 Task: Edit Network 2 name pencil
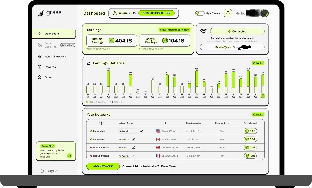[133, 139]
